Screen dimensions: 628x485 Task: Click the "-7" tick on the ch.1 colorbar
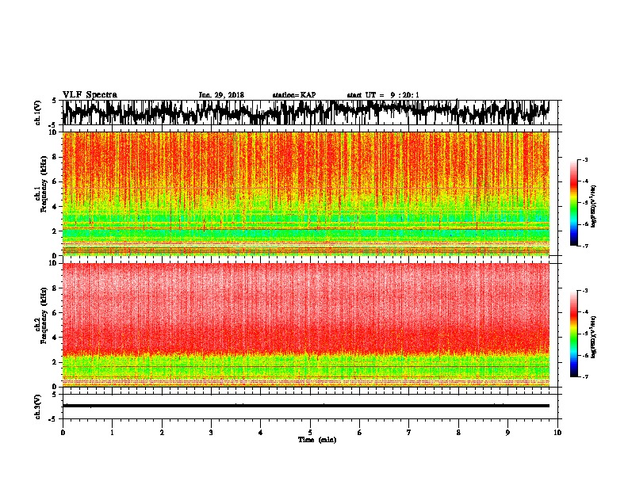pos(584,246)
